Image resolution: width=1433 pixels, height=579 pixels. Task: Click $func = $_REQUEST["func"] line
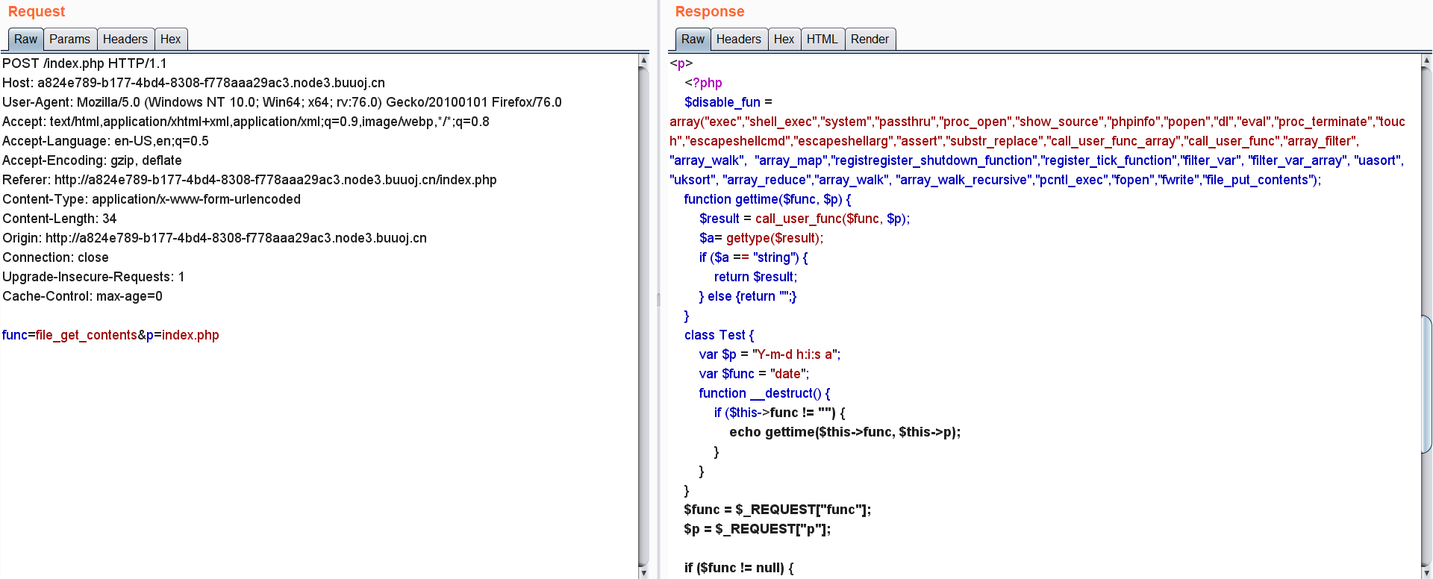pyautogui.click(x=778, y=510)
